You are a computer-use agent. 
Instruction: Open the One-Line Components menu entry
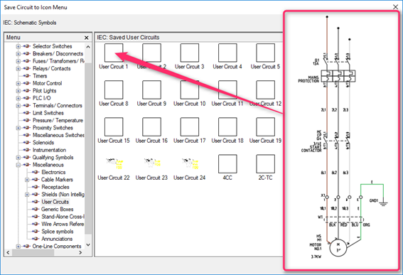point(57,246)
